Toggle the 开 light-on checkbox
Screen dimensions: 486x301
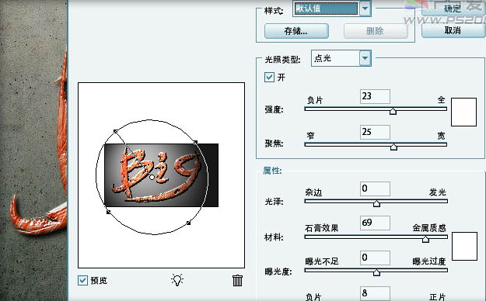click(269, 77)
